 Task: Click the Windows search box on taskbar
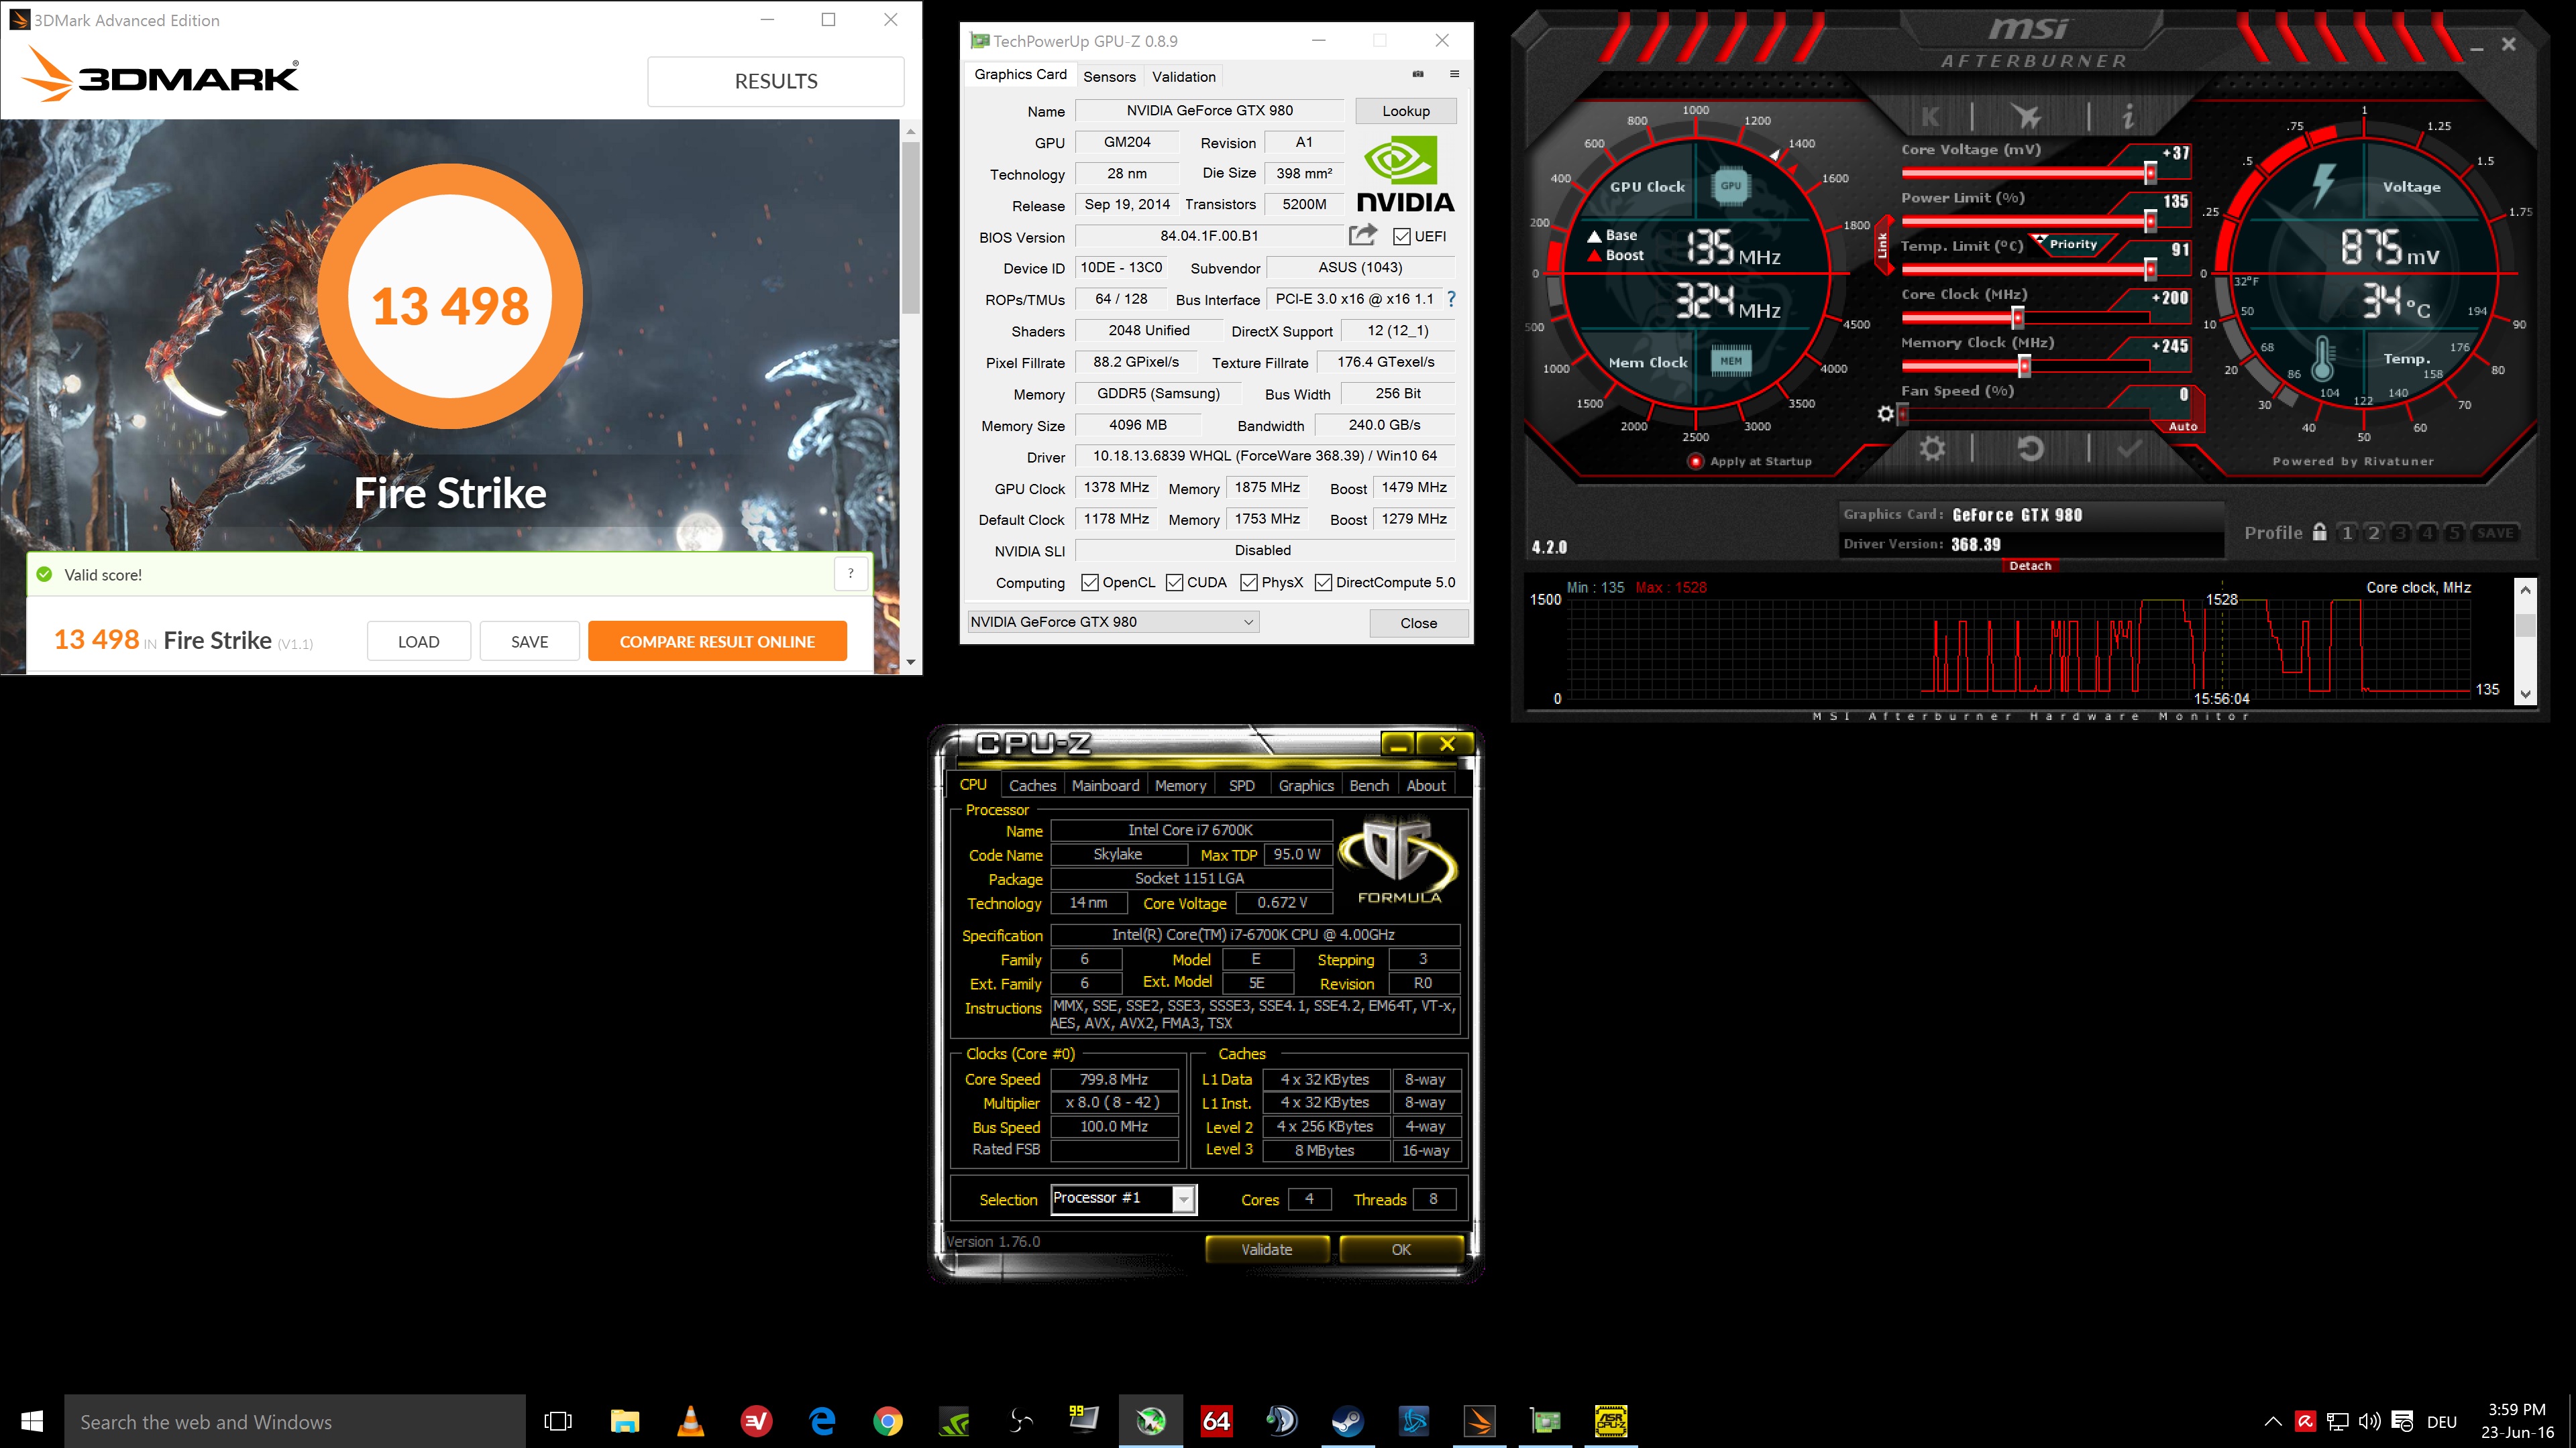[x=295, y=1421]
